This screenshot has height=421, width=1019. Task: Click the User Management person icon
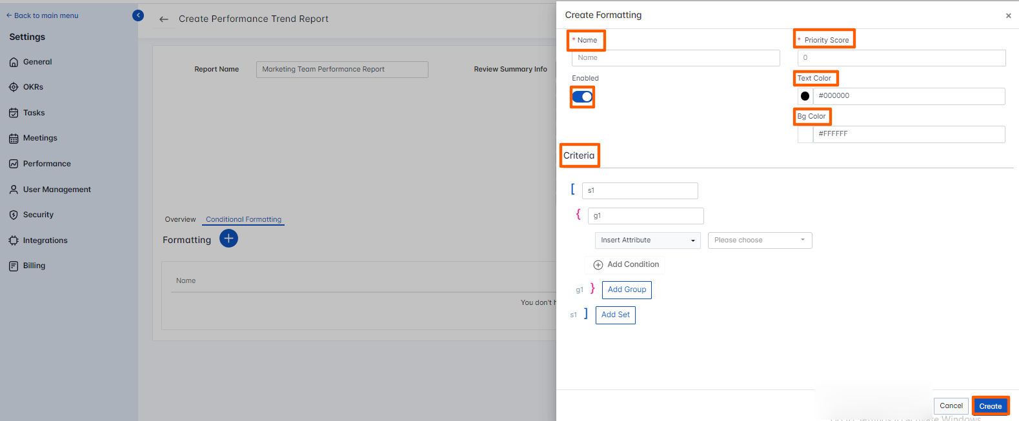click(x=14, y=190)
